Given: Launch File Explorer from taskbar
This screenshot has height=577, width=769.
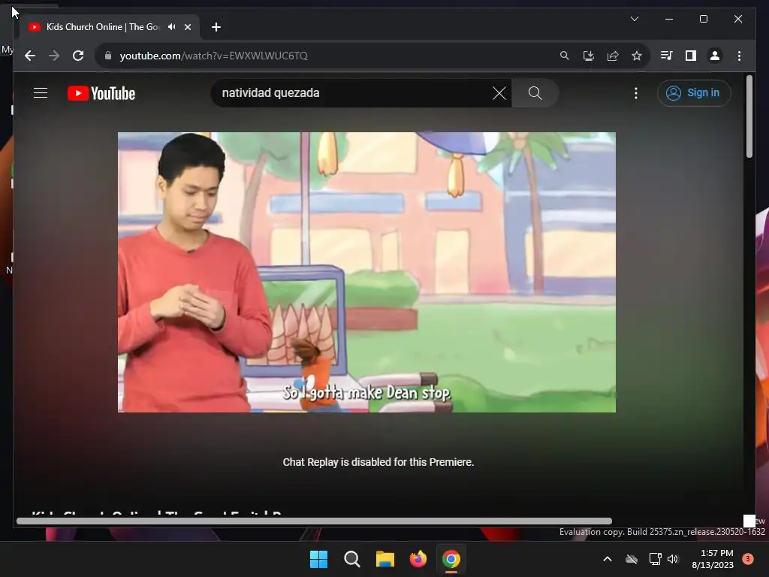Looking at the screenshot, I should (x=385, y=559).
